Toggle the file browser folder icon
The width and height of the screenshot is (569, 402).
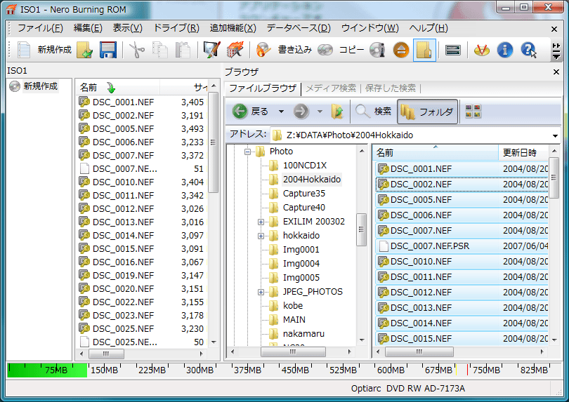(x=424, y=50)
